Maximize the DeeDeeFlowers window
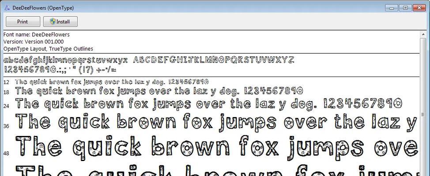Screen dimensions: 430x176 click(x=405, y=8)
